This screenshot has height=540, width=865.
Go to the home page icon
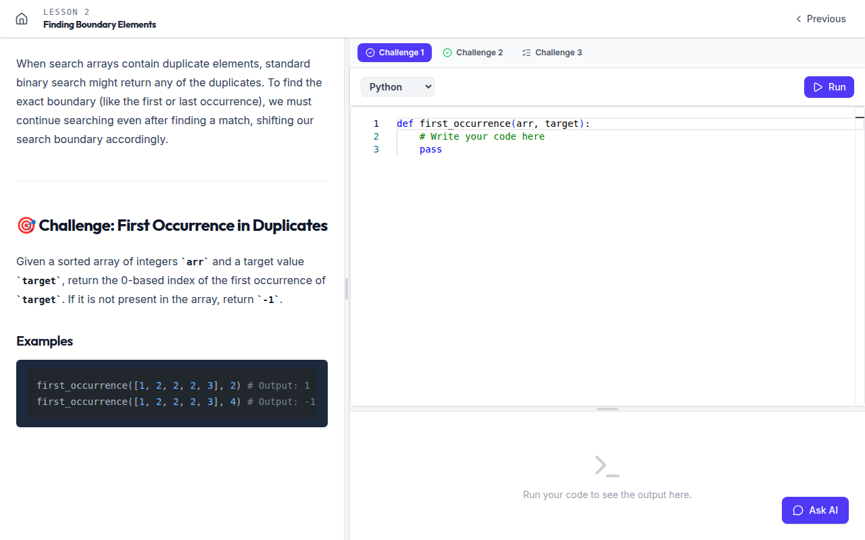click(x=22, y=19)
